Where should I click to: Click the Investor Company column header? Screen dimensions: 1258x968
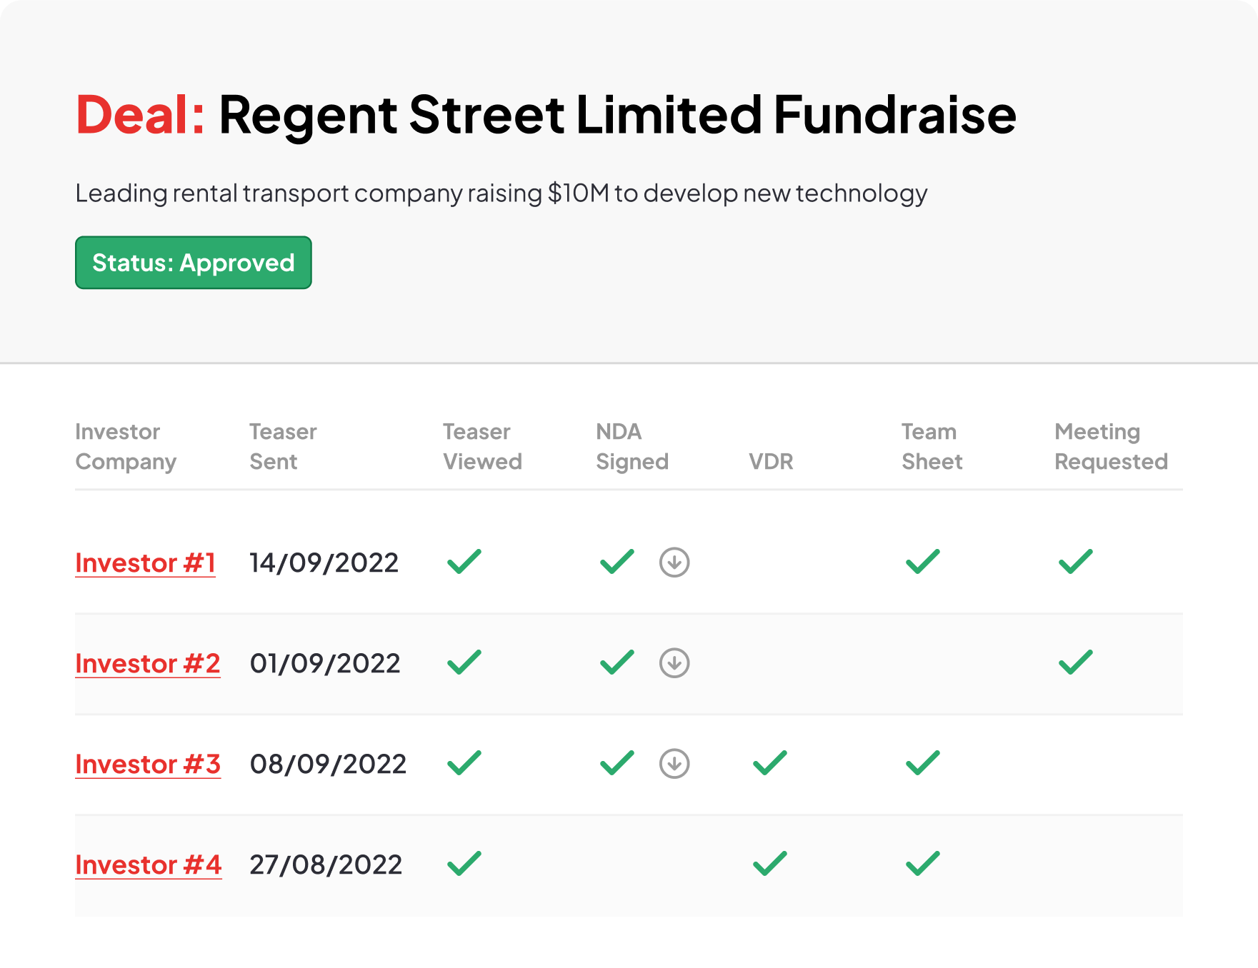coord(126,446)
